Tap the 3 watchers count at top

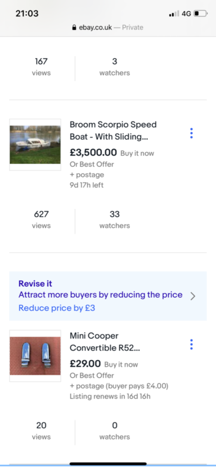point(115,67)
